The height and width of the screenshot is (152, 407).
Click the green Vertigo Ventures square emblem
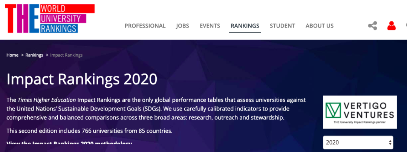click(x=334, y=110)
